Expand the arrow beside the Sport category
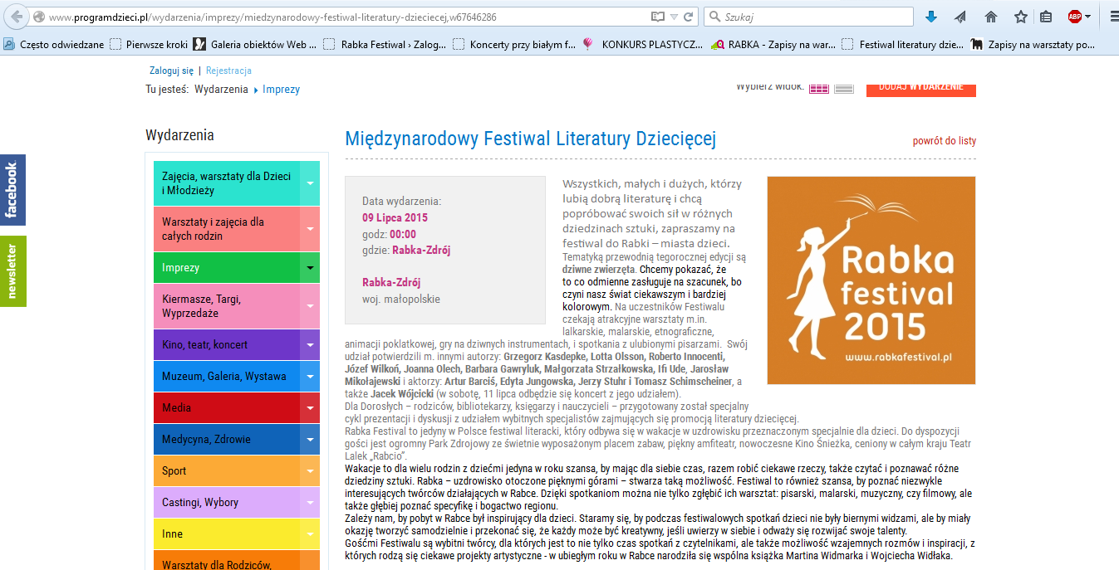Screen dimensions: 1119x570 (x=310, y=470)
